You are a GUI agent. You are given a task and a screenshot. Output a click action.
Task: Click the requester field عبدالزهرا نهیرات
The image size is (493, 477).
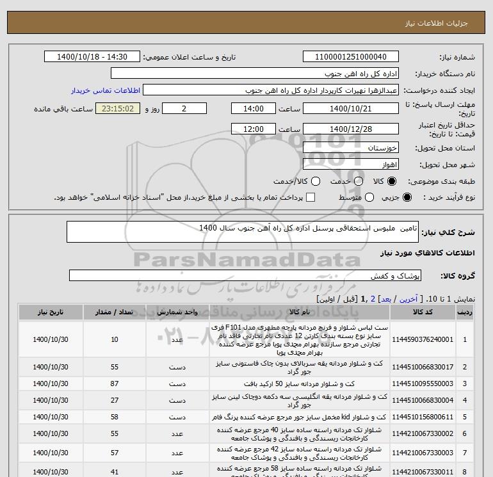[x=271, y=90]
